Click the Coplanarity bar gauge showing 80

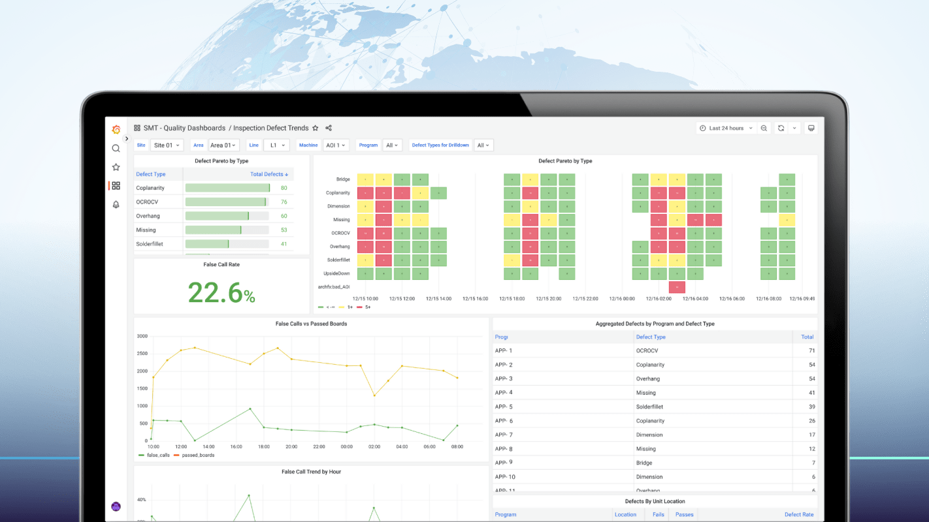(227, 188)
